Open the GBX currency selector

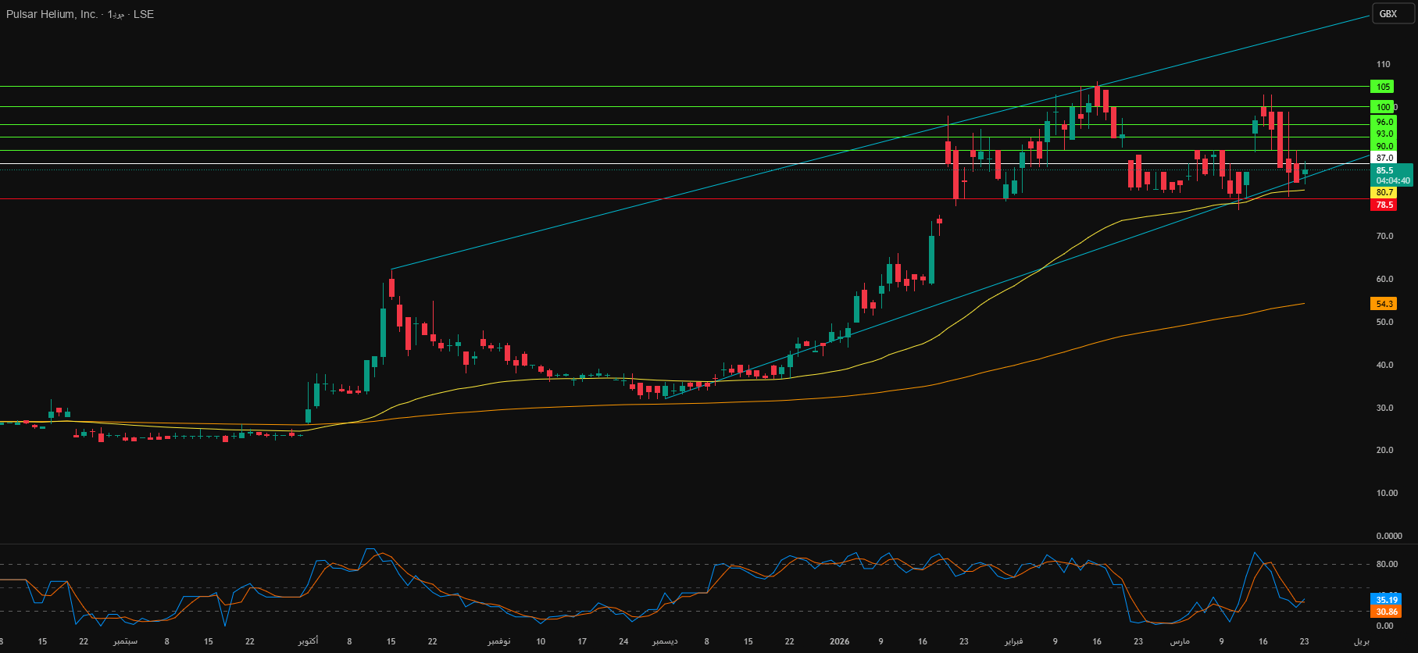(x=1393, y=13)
